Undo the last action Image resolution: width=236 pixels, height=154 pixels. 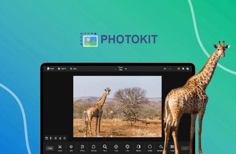(x=165, y=69)
